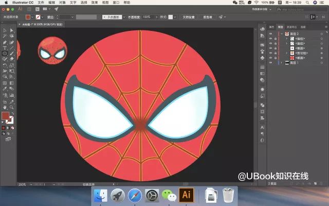
Task: Swap fill and stroke colors
Action: 12,114
